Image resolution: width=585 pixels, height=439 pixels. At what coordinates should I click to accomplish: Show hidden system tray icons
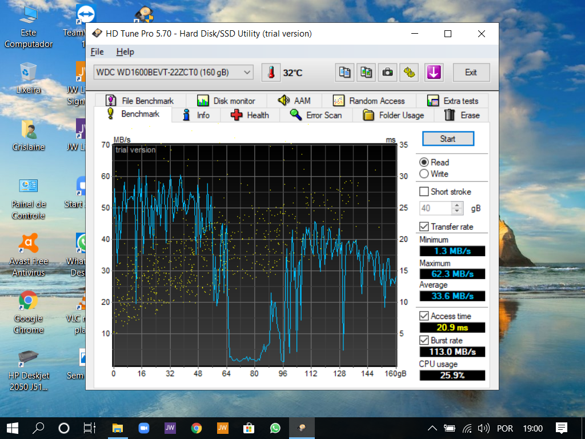tap(432, 428)
